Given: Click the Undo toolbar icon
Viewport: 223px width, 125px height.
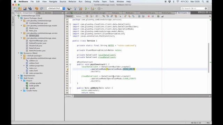Looking at the screenshot, I should click(37, 8).
